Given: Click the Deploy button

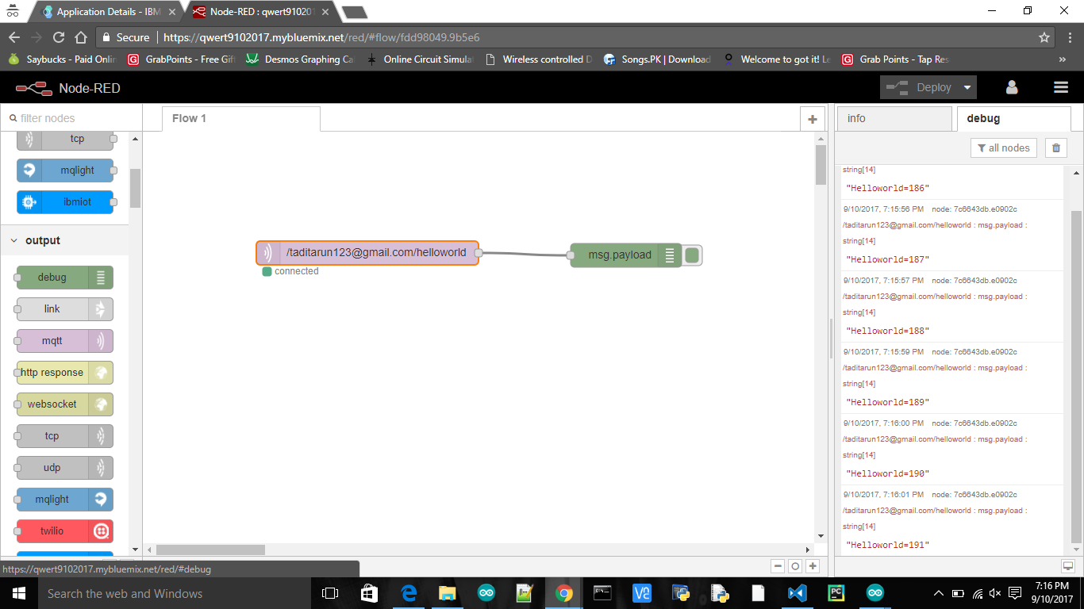Looking at the screenshot, I should click(934, 87).
